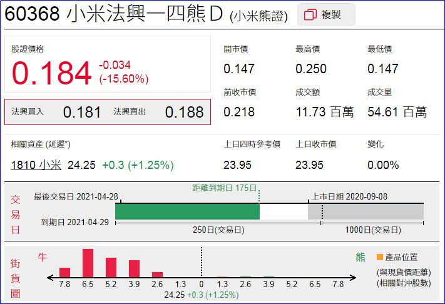The width and height of the screenshot is (445, 304).
Task: Click the 上市日期 2020-09-08 label
Action: (x=349, y=196)
